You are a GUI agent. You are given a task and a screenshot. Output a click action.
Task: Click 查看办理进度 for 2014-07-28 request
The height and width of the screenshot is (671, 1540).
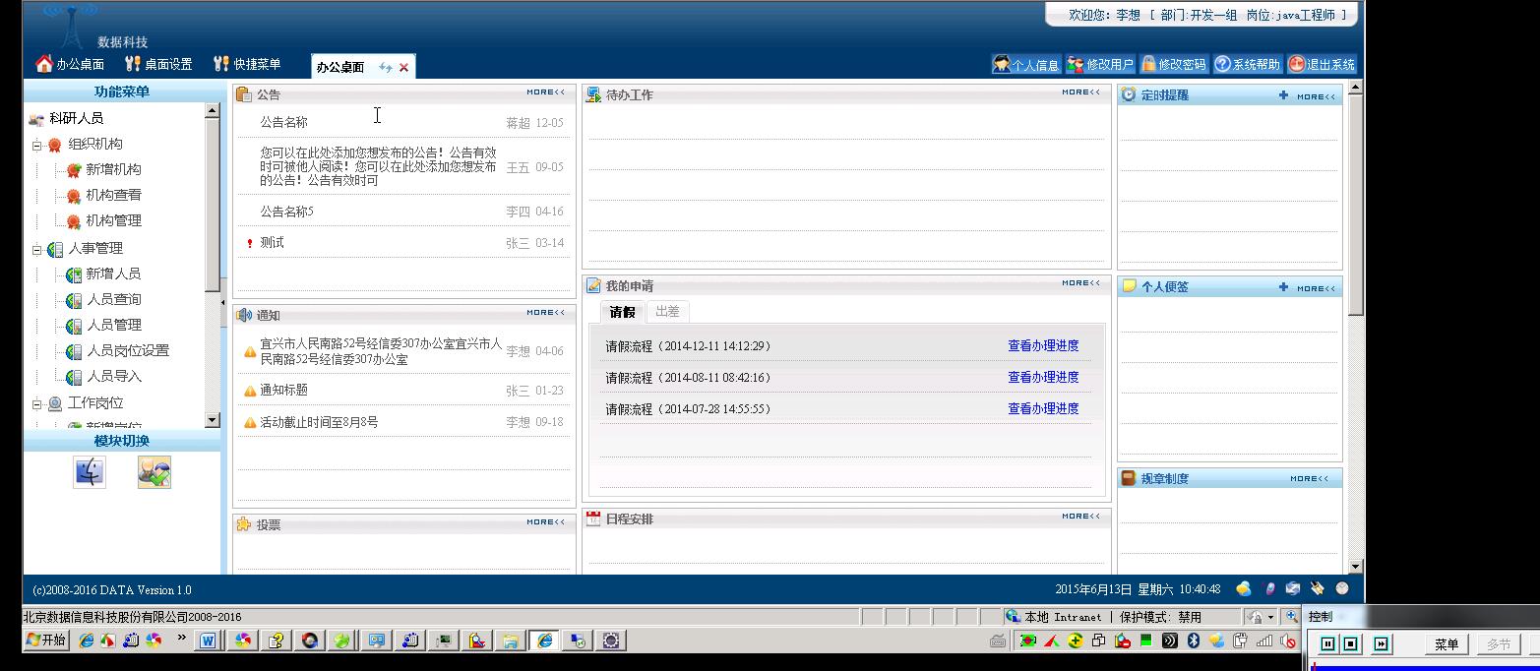pyautogui.click(x=1043, y=409)
